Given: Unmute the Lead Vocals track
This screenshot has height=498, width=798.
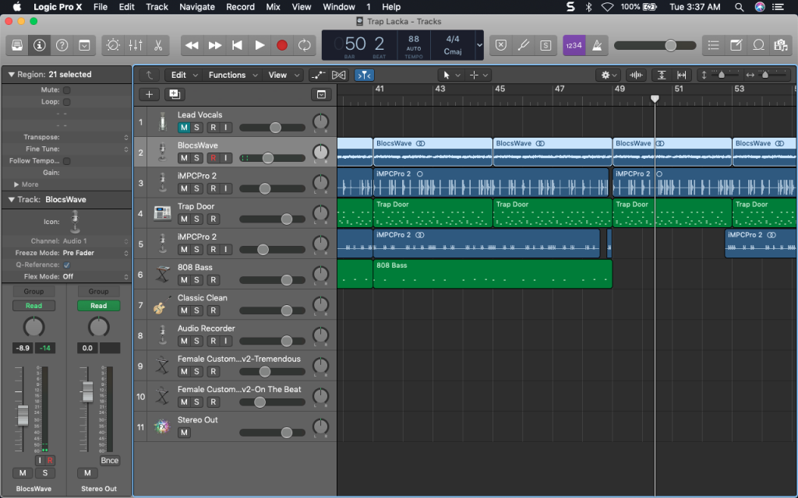Looking at the screenshot, I should click(x=184, y=128).
